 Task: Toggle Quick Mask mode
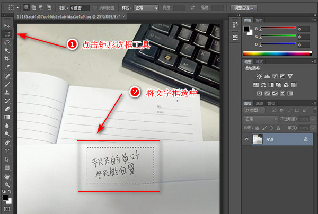click(7, 209)
